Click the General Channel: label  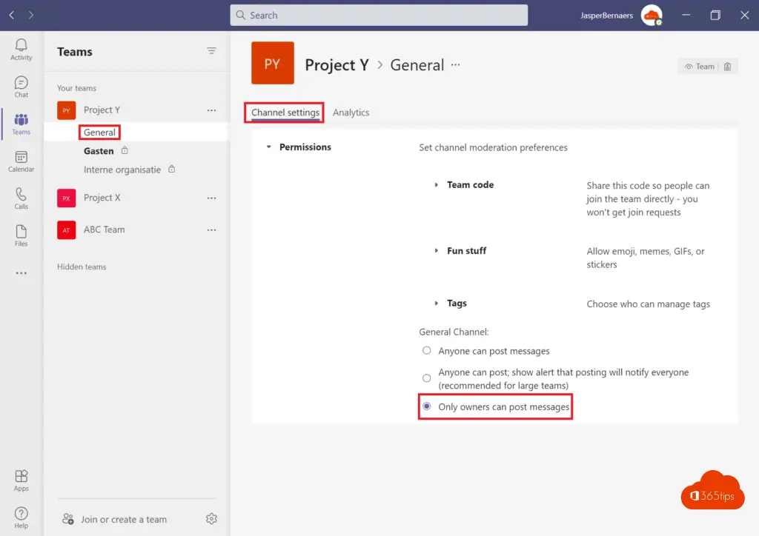coord(454,332)
